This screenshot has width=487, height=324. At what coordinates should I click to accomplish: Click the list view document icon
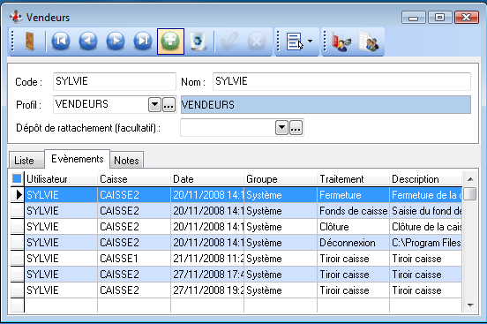tap(295, 41)
